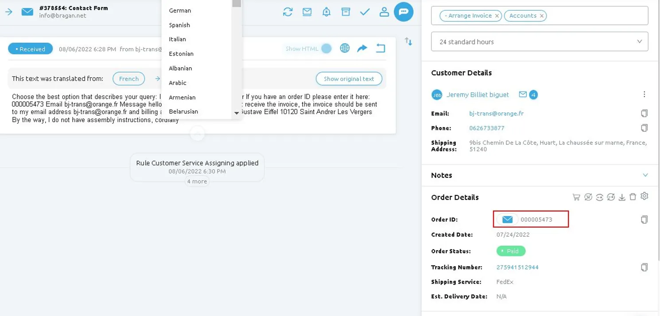
Task: Forward the message using the curved arrow icon
Action: (362, 48)
